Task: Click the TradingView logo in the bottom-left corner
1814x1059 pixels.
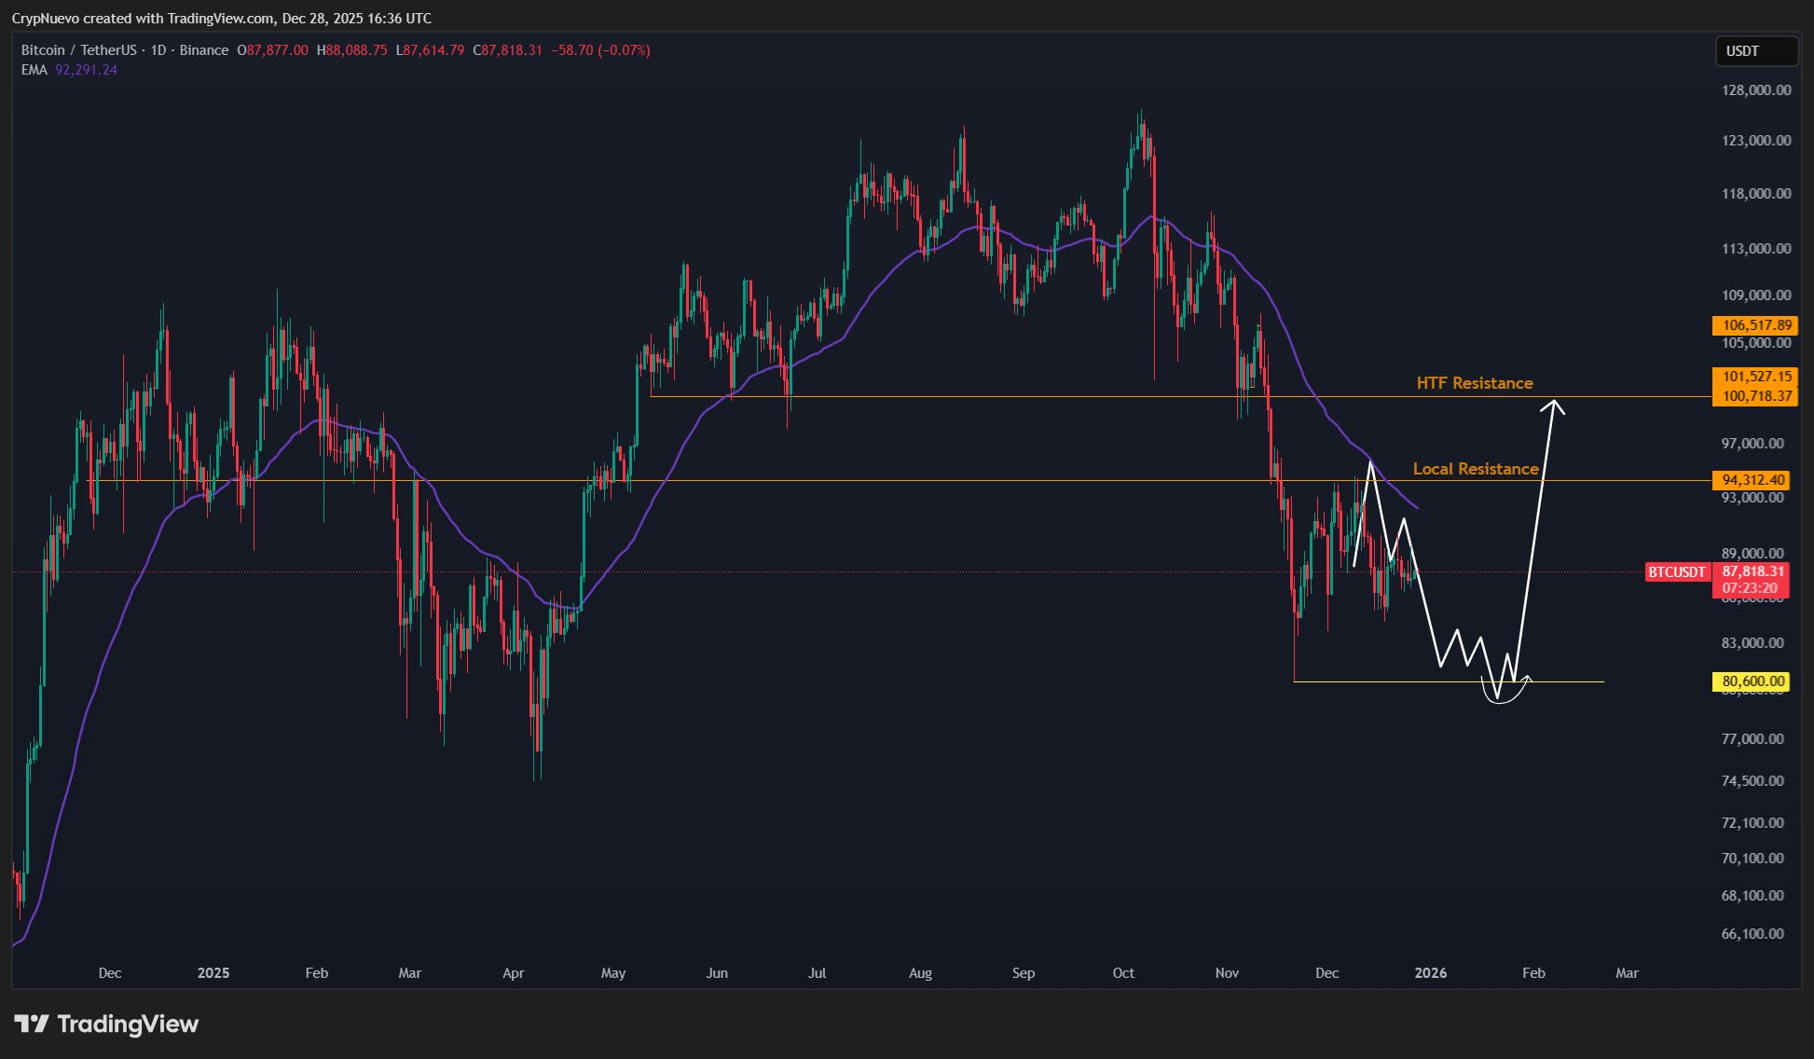Action: [x=105, y=1024]
